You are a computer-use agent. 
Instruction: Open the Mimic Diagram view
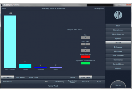[x=118, y=34]
